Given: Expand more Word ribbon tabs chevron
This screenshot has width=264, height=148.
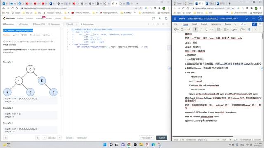Looking at the screenshot, I should point(235,24).
